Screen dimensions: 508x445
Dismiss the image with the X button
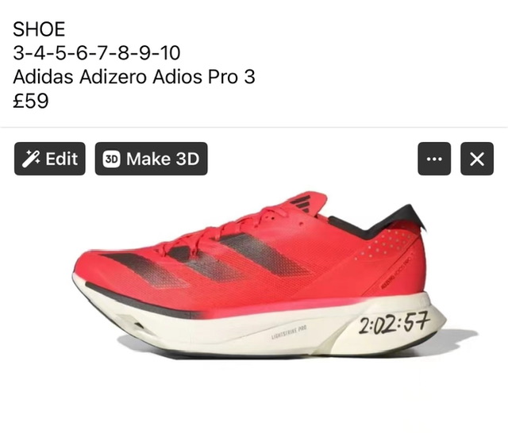[477, 159]
